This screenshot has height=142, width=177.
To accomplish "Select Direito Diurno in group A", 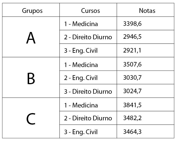I will tap(88, 37).
